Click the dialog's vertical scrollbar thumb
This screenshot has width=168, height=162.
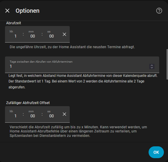[167, 64]
